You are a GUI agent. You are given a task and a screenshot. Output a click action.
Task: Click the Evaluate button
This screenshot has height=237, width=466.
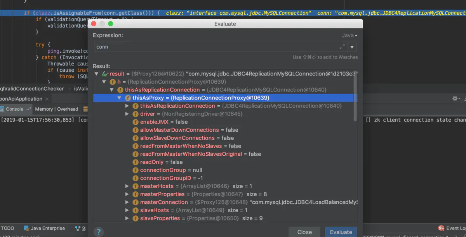click(x=341, y=232)
